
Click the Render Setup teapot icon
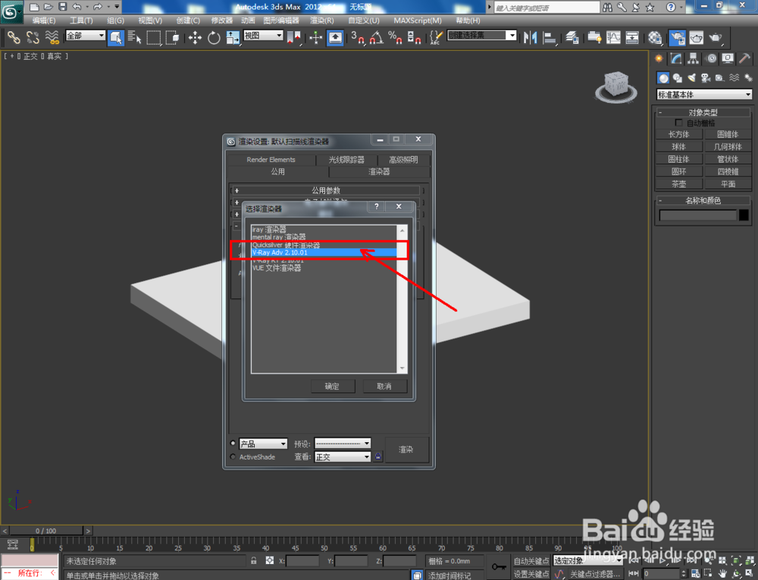(677, 37)
